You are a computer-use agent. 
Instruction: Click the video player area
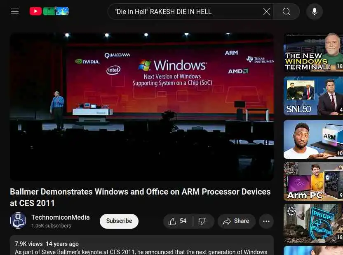click(142, 107)
